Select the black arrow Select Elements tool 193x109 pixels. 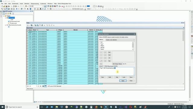(28, 9)
